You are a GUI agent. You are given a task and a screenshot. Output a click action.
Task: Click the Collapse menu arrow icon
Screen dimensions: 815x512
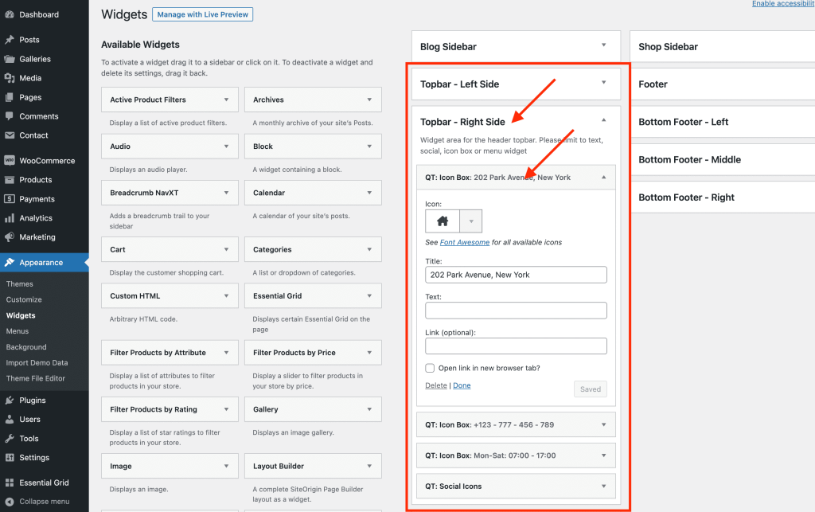pos(10,502)
